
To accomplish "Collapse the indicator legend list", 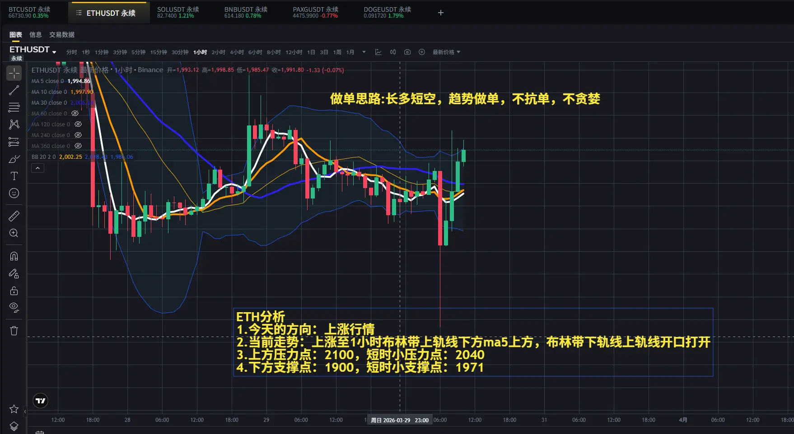I will (37, 168).
